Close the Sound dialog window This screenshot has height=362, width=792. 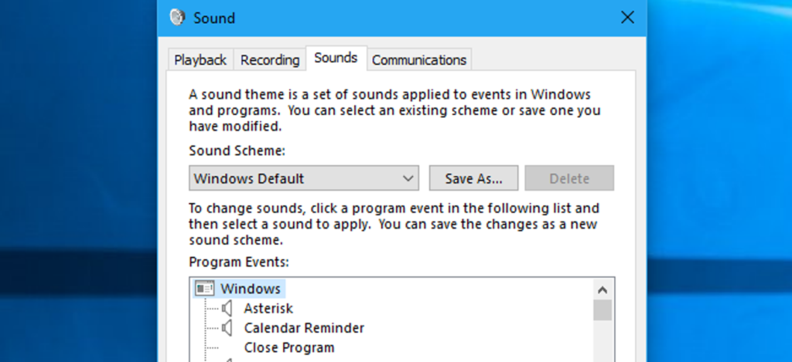pyautogui.click(x=627, y=17)
